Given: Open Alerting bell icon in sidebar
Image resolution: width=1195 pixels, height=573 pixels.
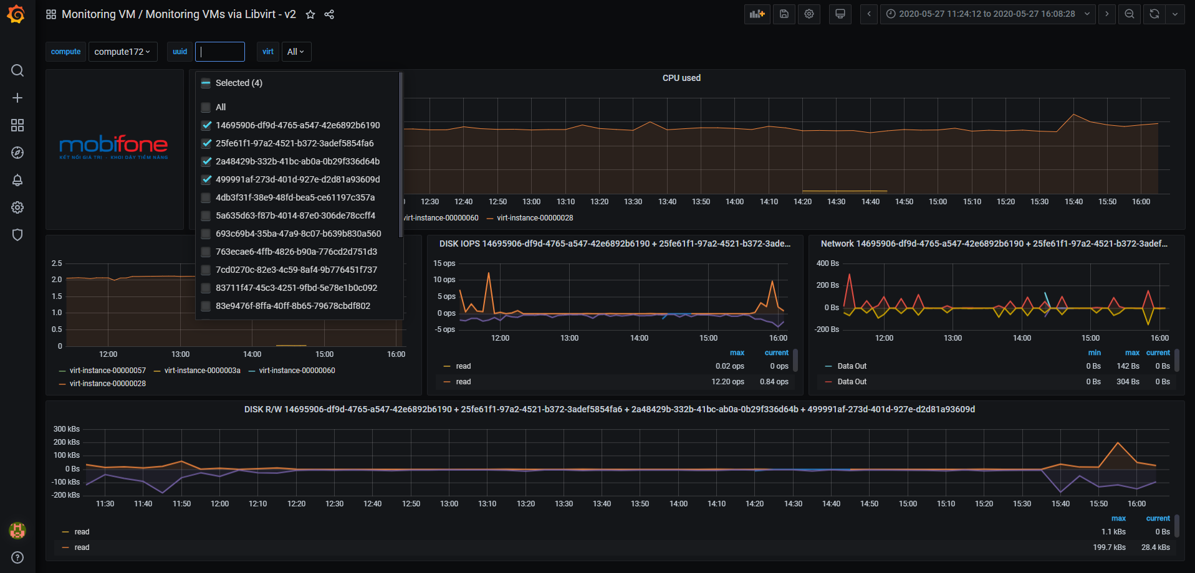Looking at the screenshot, I should click(17, 180).
